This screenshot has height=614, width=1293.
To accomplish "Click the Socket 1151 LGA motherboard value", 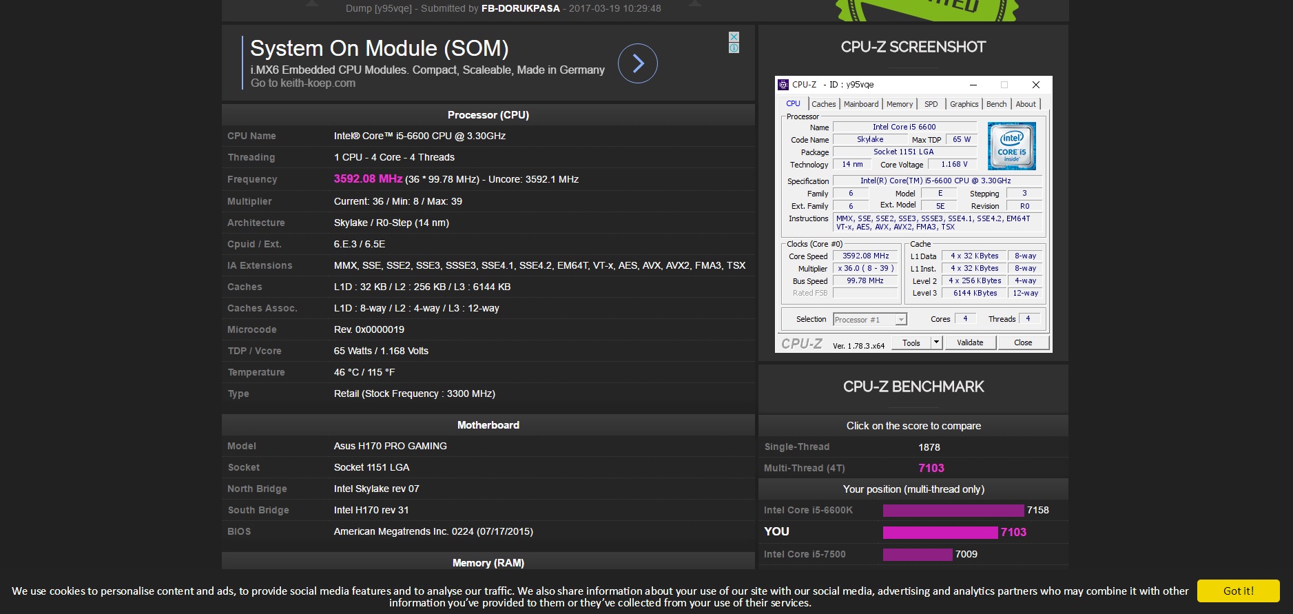I will 371,467.
